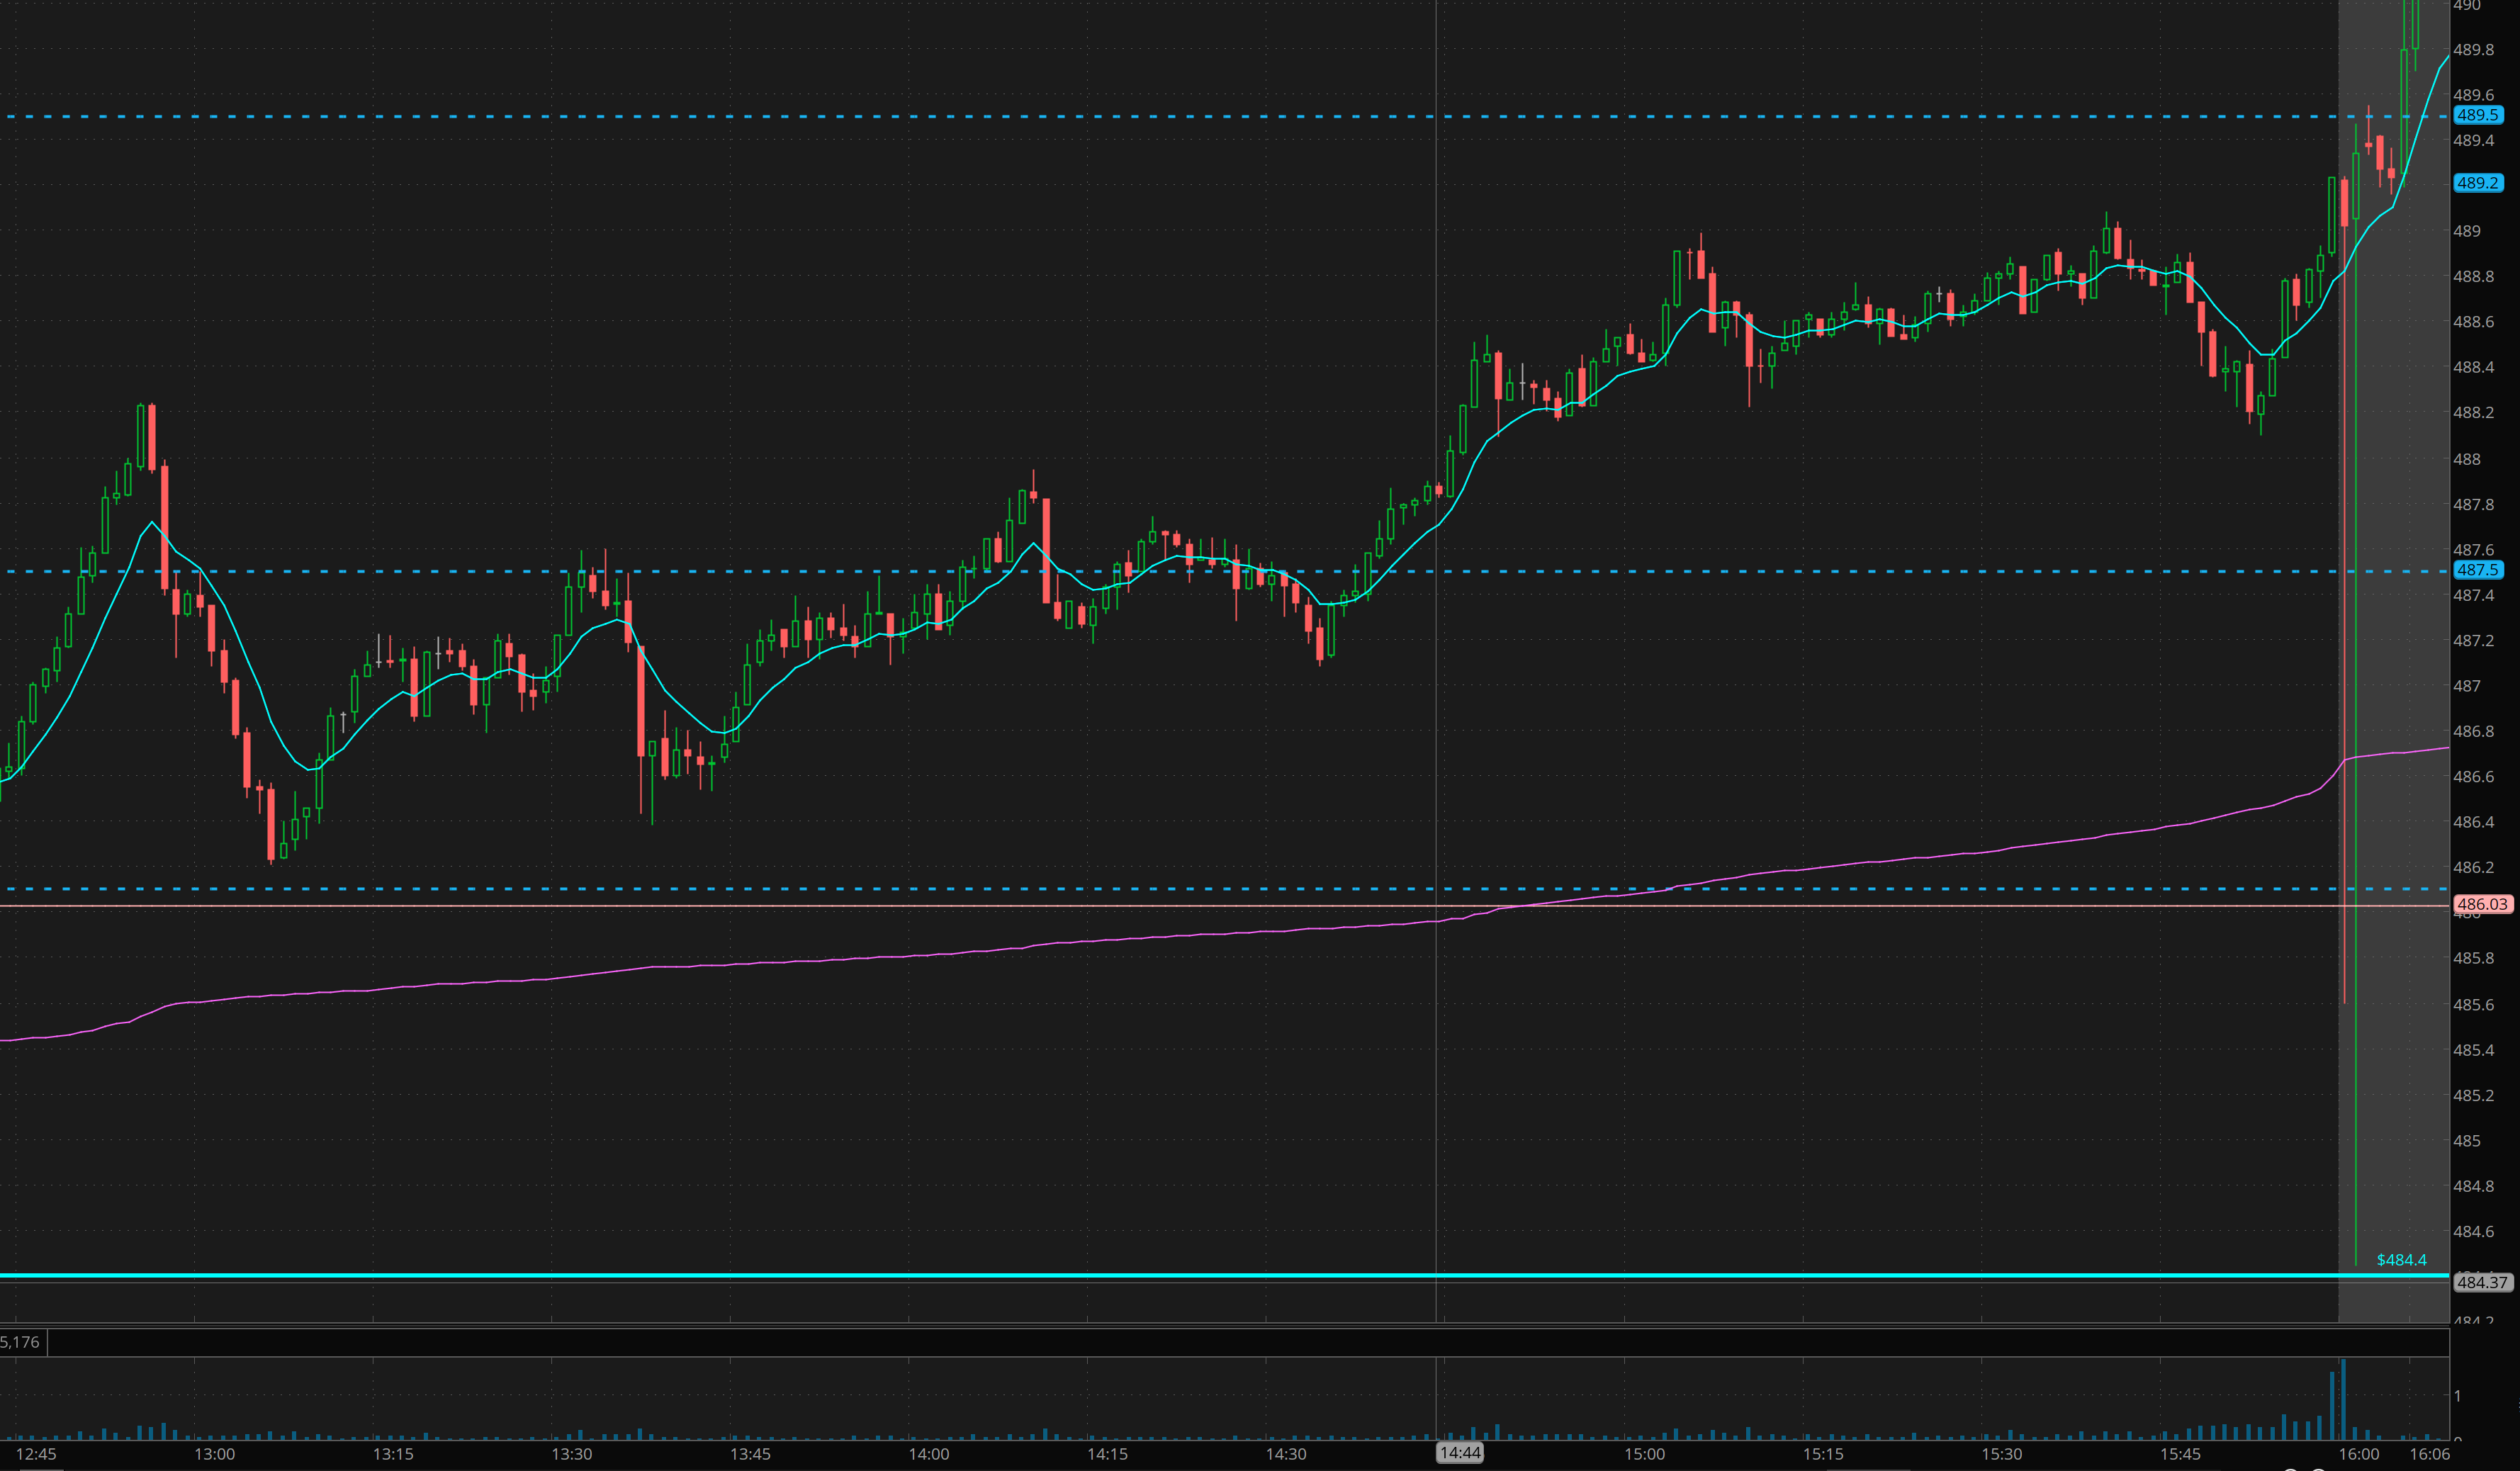Click the 14:15 time axis label
The image size is (2520, 1471).
tap(1107, 1454)
